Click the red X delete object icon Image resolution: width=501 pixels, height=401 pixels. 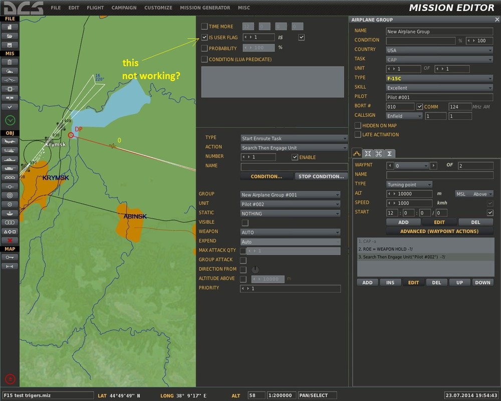pos(10,240)
